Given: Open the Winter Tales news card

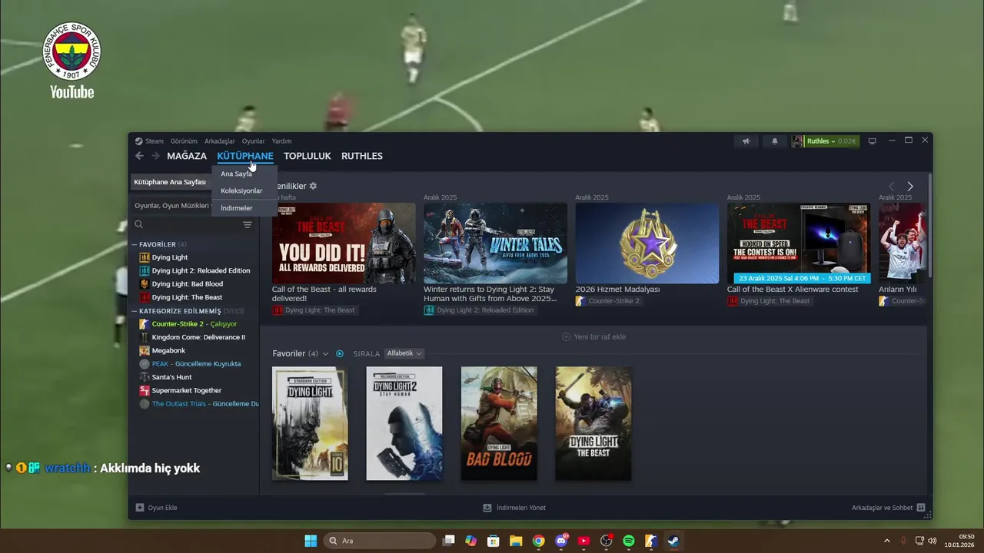Looking at the screenshot, I should [495, 243].
